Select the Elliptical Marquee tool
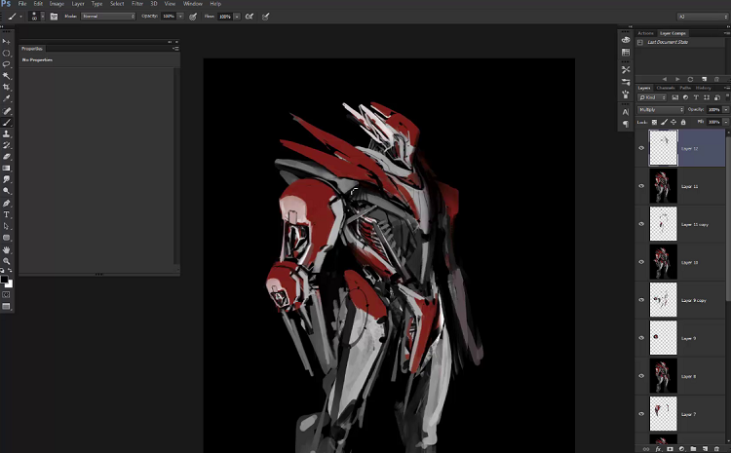 6,54
